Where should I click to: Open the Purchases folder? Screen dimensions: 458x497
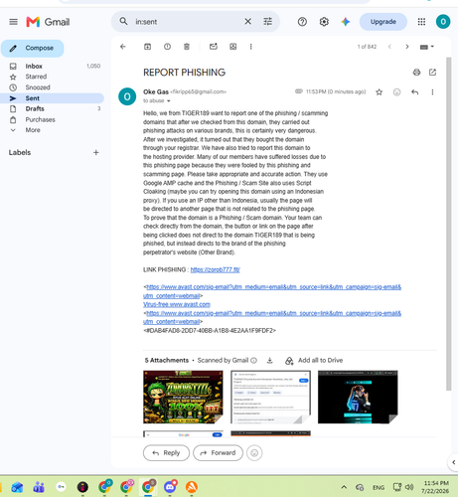tap(53, 119)
